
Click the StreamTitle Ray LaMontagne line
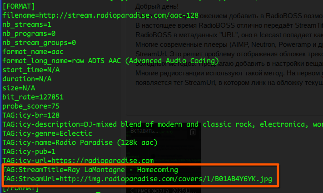91,170
